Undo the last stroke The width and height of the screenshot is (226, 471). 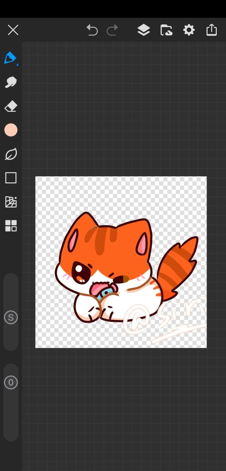92,30
